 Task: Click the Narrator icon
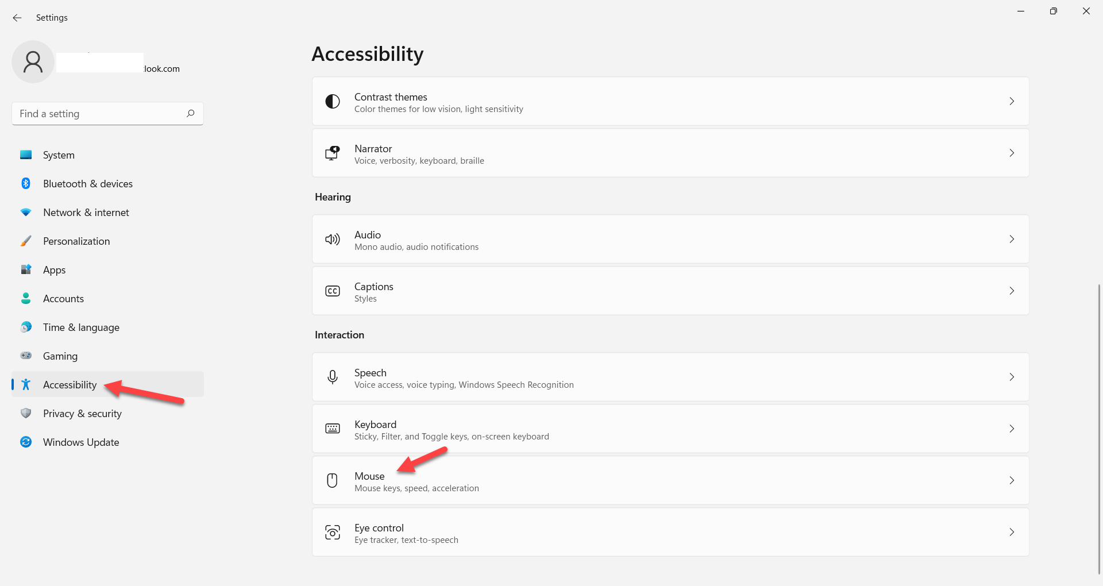click(x=333, y=153)
